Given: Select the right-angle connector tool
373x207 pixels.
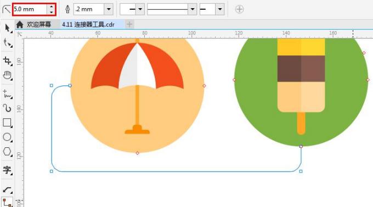Looking at the screenshot, I should 7,202.
